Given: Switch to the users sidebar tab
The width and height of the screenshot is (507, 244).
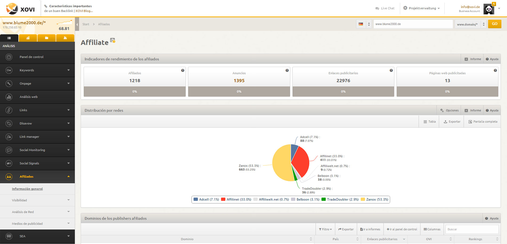Looking at the screenshot, I should [65, 38].
